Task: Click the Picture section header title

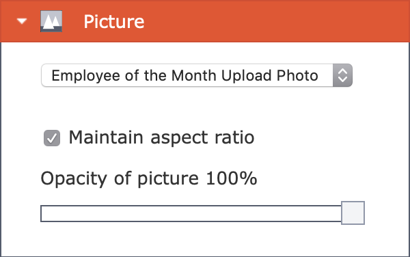Action: coord(113,21)
